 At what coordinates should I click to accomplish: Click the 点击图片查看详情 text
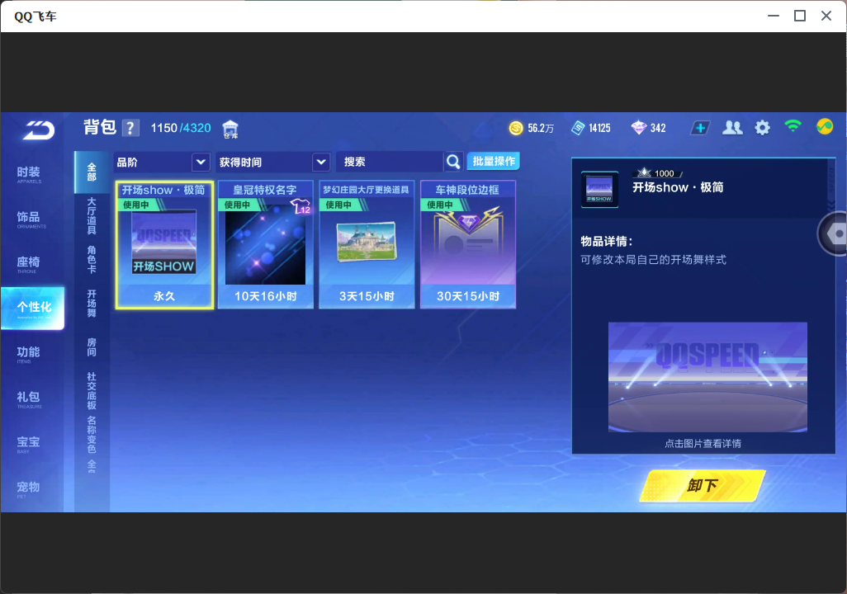[703, 444]
